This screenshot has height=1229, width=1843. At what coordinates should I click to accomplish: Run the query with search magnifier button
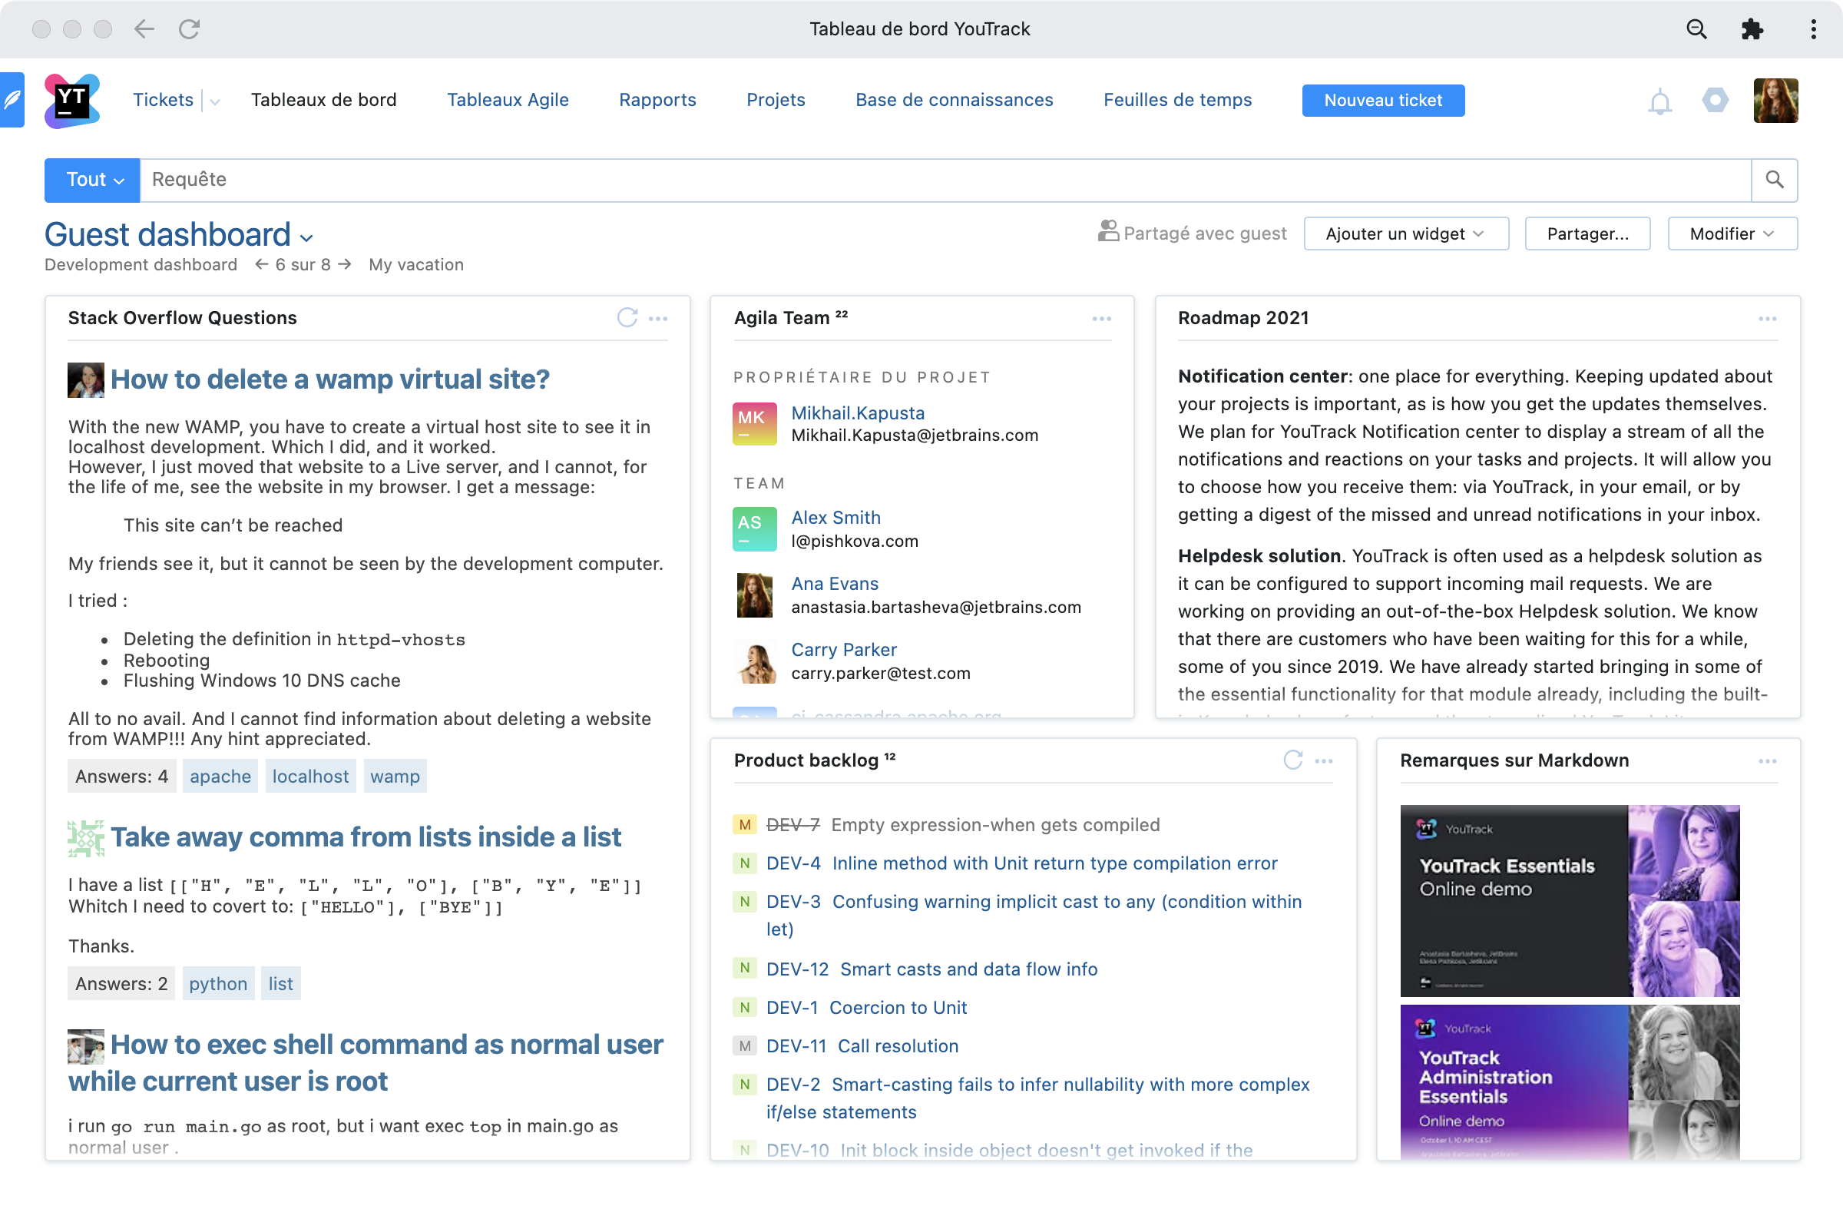1774,180
